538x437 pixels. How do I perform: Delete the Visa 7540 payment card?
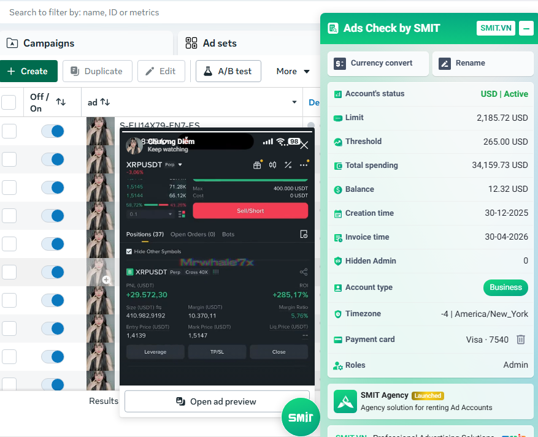pos(520,340)
